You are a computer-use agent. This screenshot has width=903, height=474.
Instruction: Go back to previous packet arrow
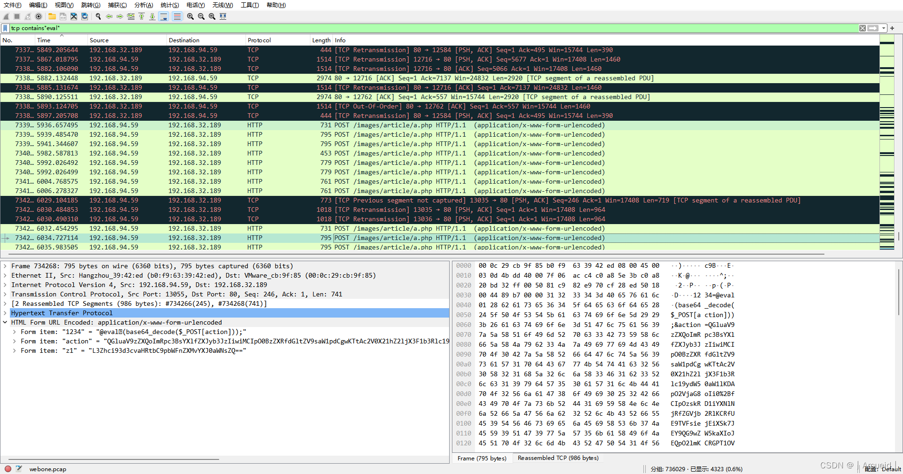tap(109, 16)
